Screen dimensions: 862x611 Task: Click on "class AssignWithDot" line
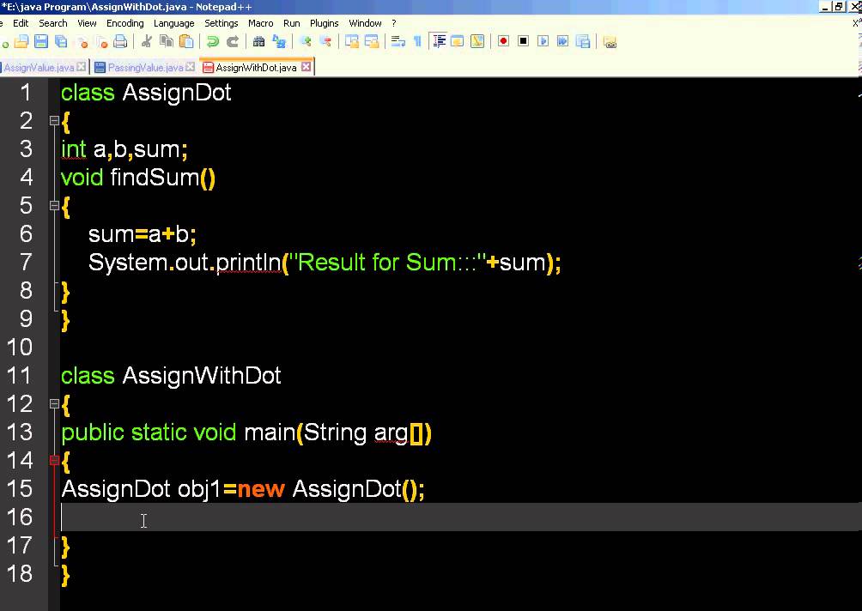coord(171,376)
